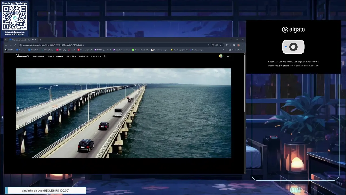Click the video player showing the bridge

coord(124,113)
